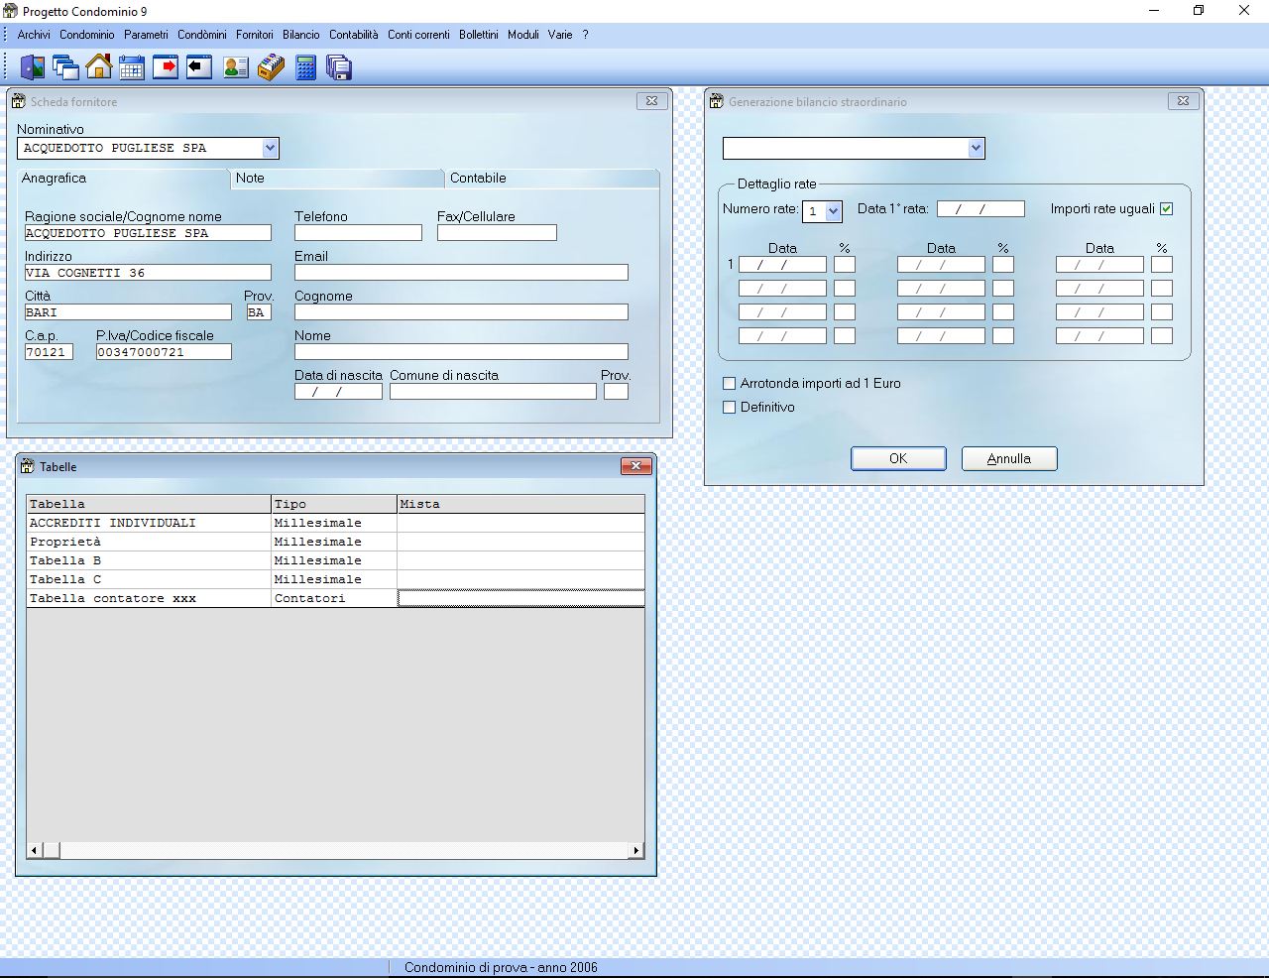
Task: Click the Tabelle window title icon
Action: click(x=28, y=466)
